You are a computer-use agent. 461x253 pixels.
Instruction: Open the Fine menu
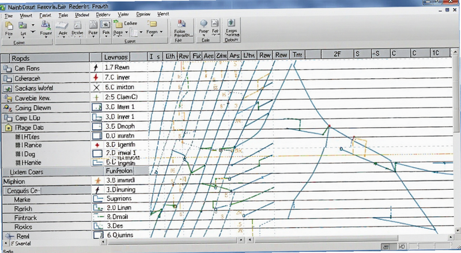click(9, 16)
